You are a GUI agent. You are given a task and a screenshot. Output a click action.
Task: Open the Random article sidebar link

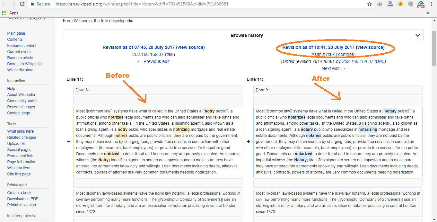20,58
